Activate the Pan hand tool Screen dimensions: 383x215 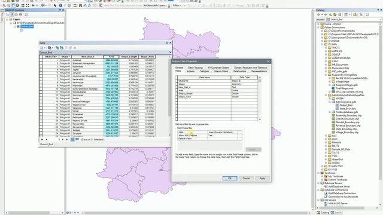pos(13,5)
